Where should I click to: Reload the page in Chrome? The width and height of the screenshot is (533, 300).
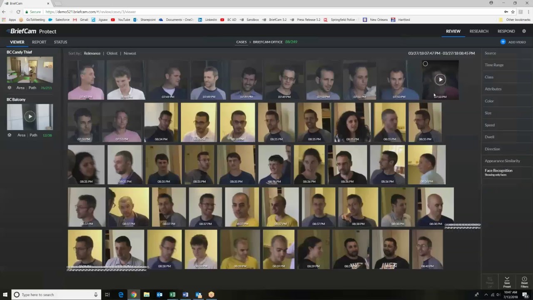[18, 12]
